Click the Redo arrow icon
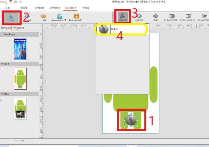The image size is (209, 147). [x=21, y=2]
